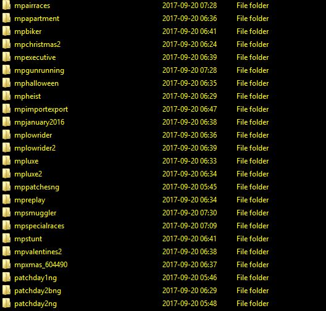Select the mpspecialraces folder label
Screen dimensions: 326x311
[40, 226]
